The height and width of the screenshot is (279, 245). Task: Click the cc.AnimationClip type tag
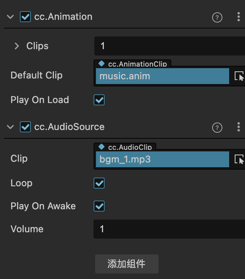click(133, 64)
